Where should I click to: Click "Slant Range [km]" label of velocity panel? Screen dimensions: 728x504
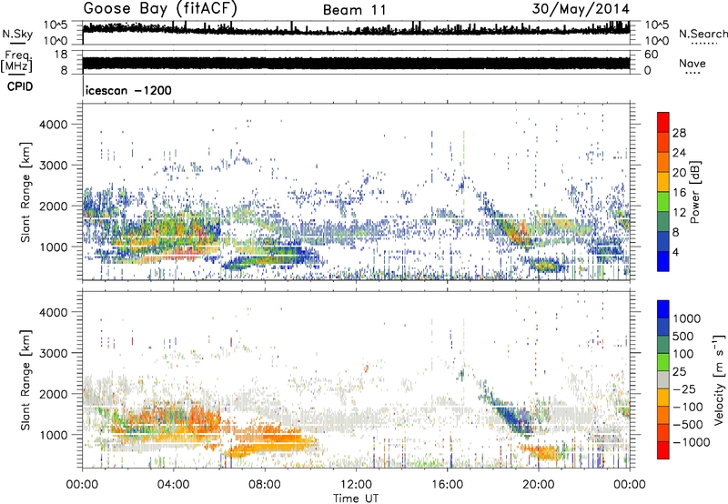coord(25,379)
